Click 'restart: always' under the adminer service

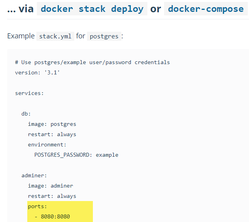point(52,196)
